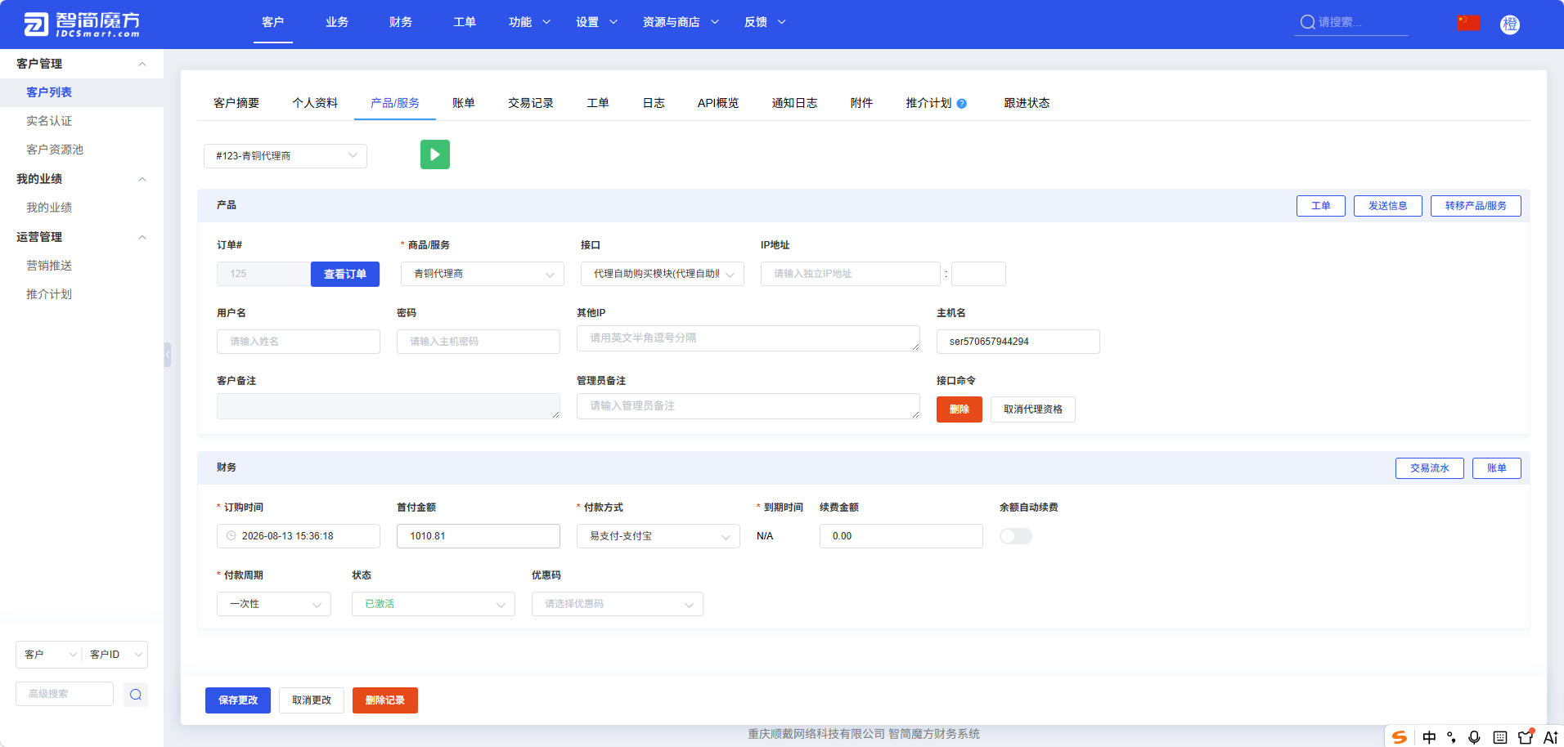
Task: Click the 首付金额 input showing 1010.81
Action: pyautogui.click(x=479, y=536)
